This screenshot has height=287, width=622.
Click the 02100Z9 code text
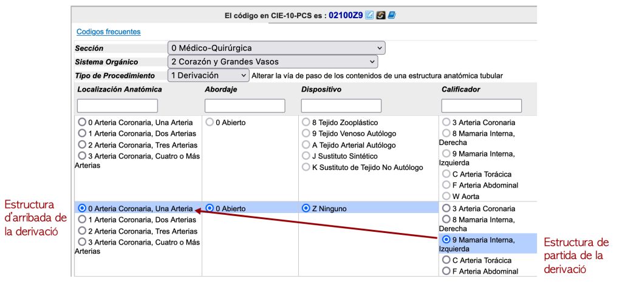click(346, 15)
